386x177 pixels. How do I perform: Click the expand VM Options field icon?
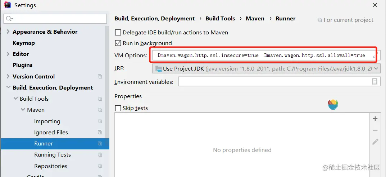374,56
